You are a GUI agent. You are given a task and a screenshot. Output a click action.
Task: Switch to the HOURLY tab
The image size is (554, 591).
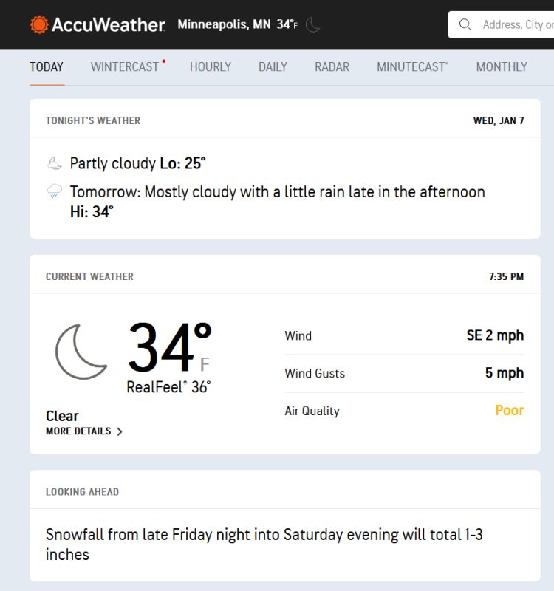(x=210, y=66)
